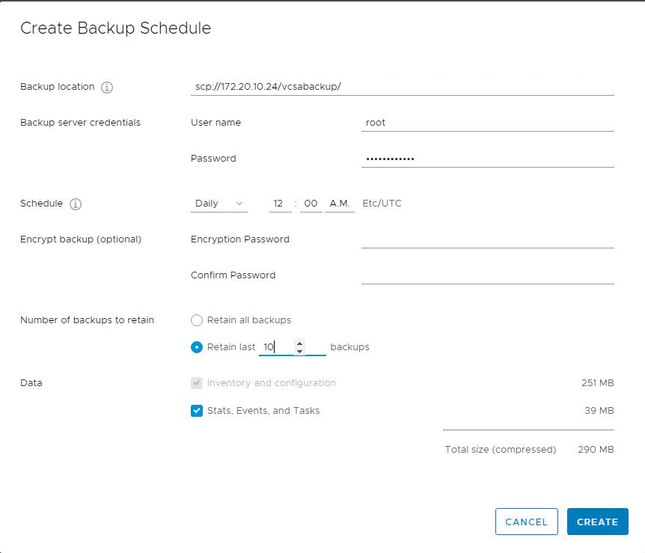
Task: Click the Encryption Password field
Action: 487,239
